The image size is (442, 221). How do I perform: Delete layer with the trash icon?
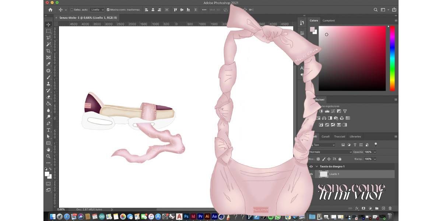(390, 208)
